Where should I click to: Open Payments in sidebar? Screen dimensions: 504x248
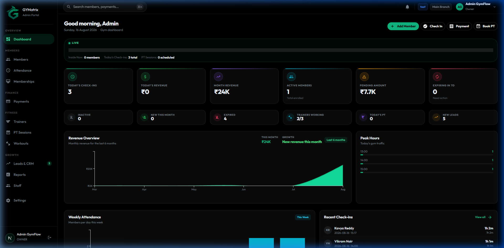[29, 102]
